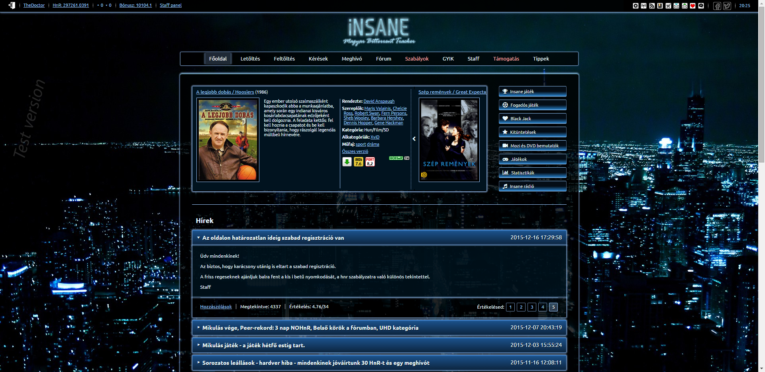Open the IMDb 7.6 rating badge
The image size is (765, 372).
click(x=358, y=161)
